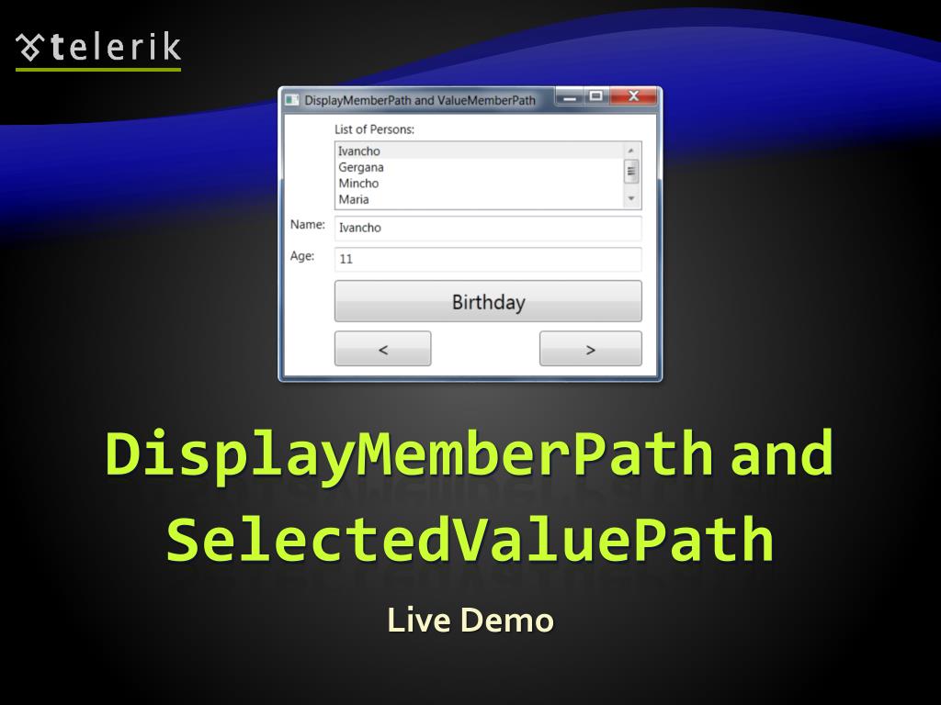
Task: Click the Birthday button
Action: pyautogui.click(x=488, y=301)
